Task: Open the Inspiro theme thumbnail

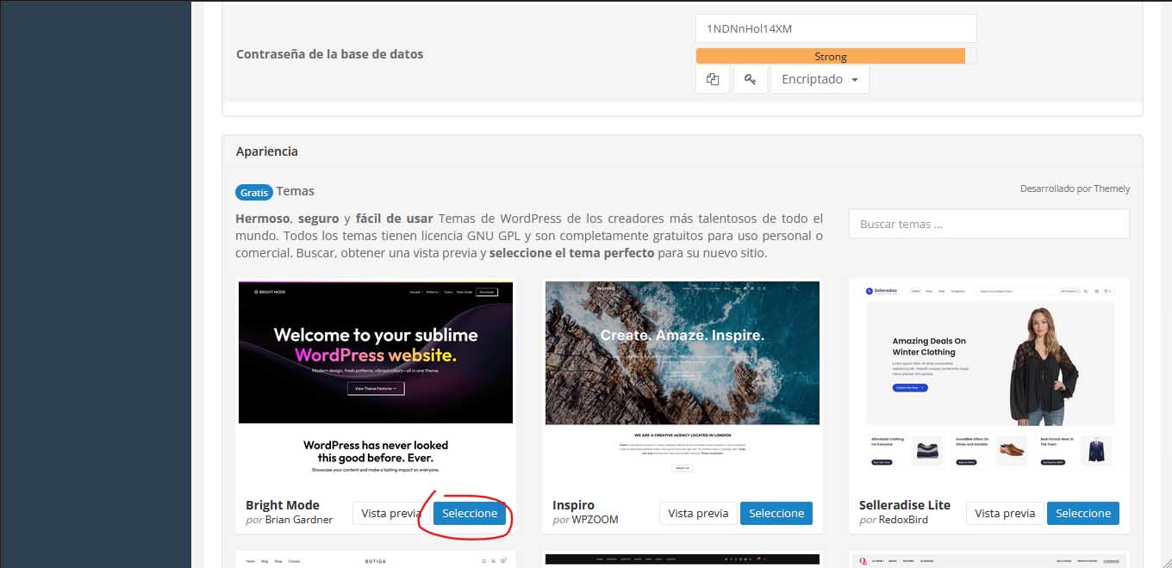Action: [683, 384]
